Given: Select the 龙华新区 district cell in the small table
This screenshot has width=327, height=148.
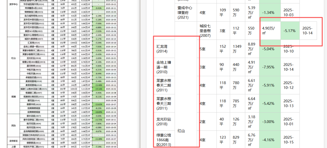Looking at the screenshot, I should 13,141.
